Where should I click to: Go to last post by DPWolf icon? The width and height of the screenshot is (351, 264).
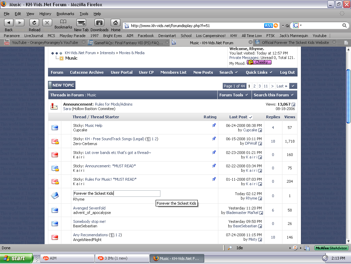(260, 144)
